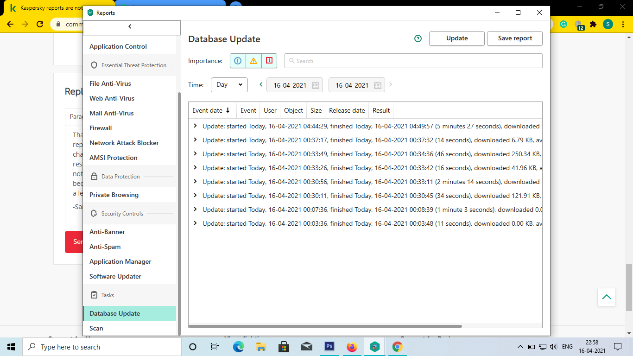This screenshot has width=633, height=356.
Task: Click the Update button
Action: click(457, 38)
